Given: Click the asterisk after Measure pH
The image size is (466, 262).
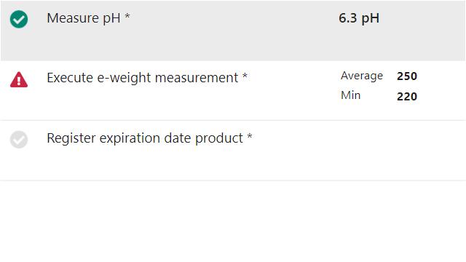Looking at the screenshot, I should [x=127, y=16].
